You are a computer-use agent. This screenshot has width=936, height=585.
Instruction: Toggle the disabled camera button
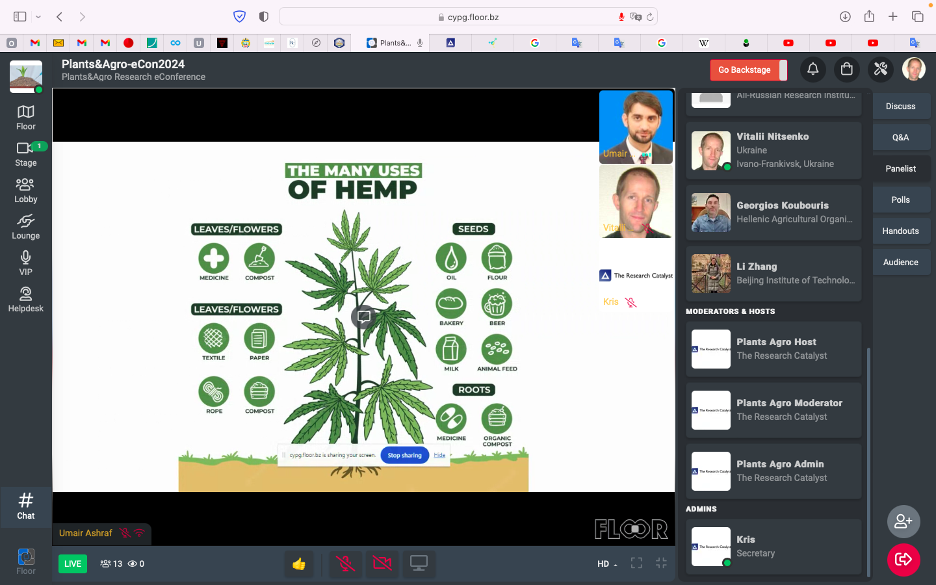point(382,564)
